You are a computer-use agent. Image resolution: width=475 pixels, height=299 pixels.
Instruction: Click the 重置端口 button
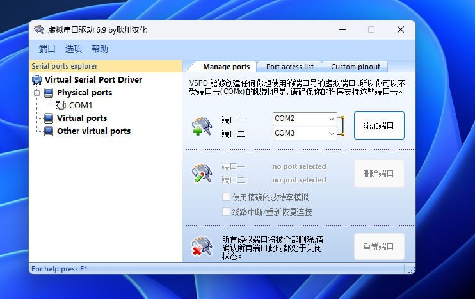pyautogui.click(x=379, y=246)
